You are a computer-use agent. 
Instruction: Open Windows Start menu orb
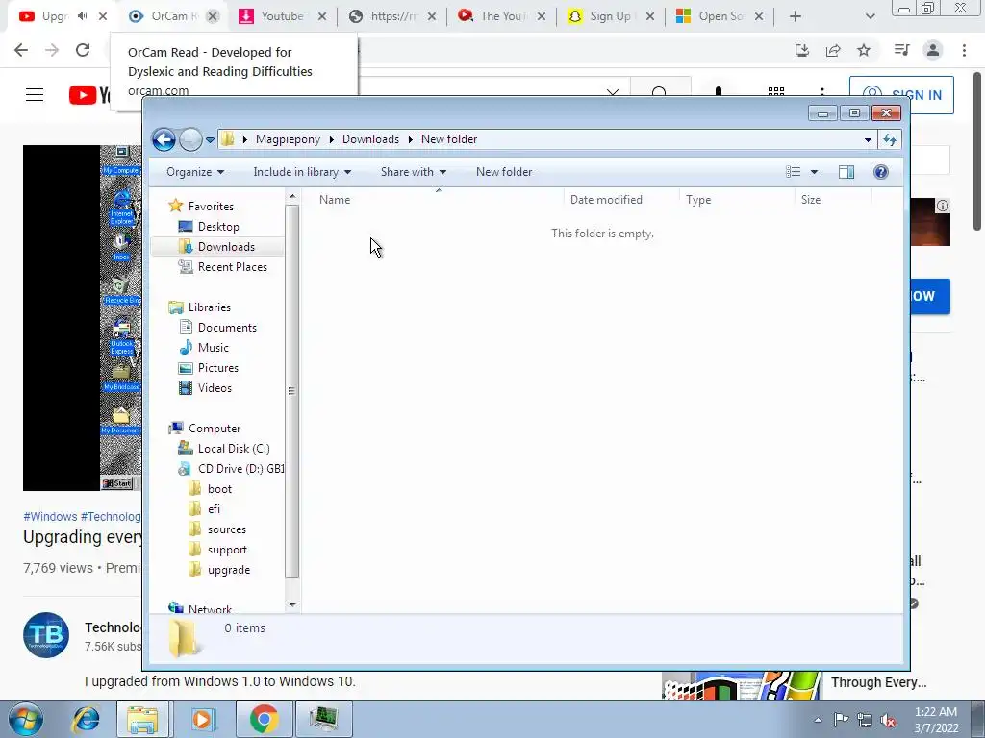(x=25, y=719)
